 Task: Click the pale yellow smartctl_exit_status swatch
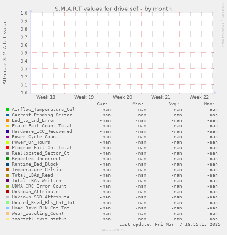(8, 219)
